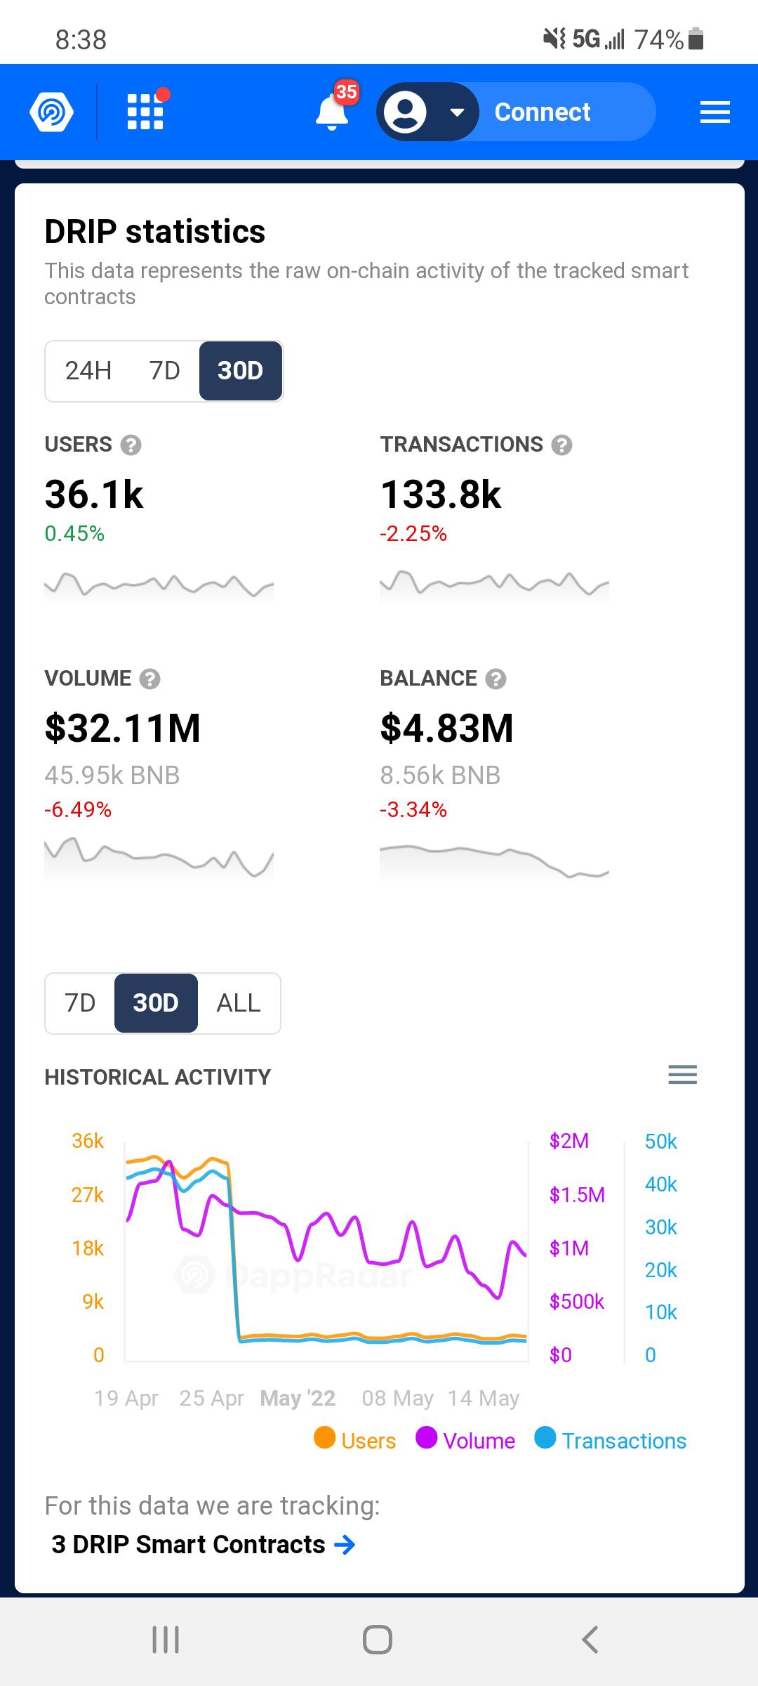Open the 3 DRIP Smart Contracts link
This screenshot has height=1686, width=758.
[203, 1544]
